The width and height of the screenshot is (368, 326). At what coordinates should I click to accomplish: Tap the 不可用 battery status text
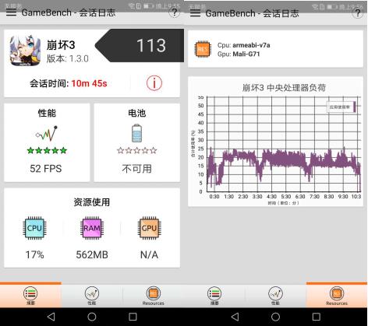pos(137,169)
